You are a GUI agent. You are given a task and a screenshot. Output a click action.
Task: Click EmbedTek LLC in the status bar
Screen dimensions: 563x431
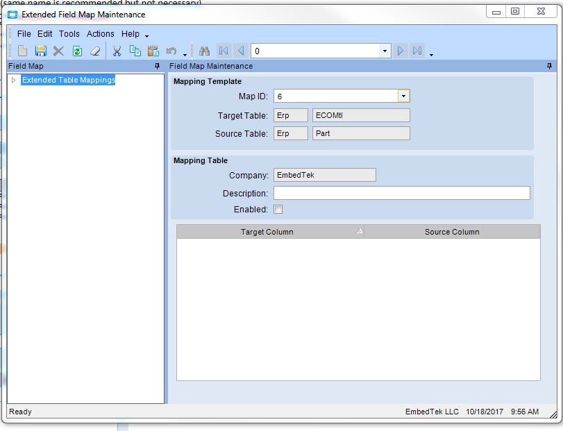[432, 412]
